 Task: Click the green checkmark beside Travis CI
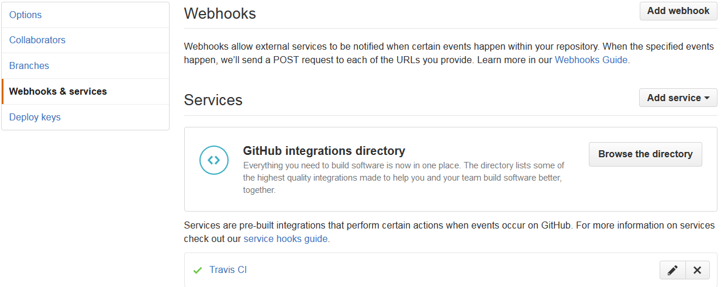197,270
